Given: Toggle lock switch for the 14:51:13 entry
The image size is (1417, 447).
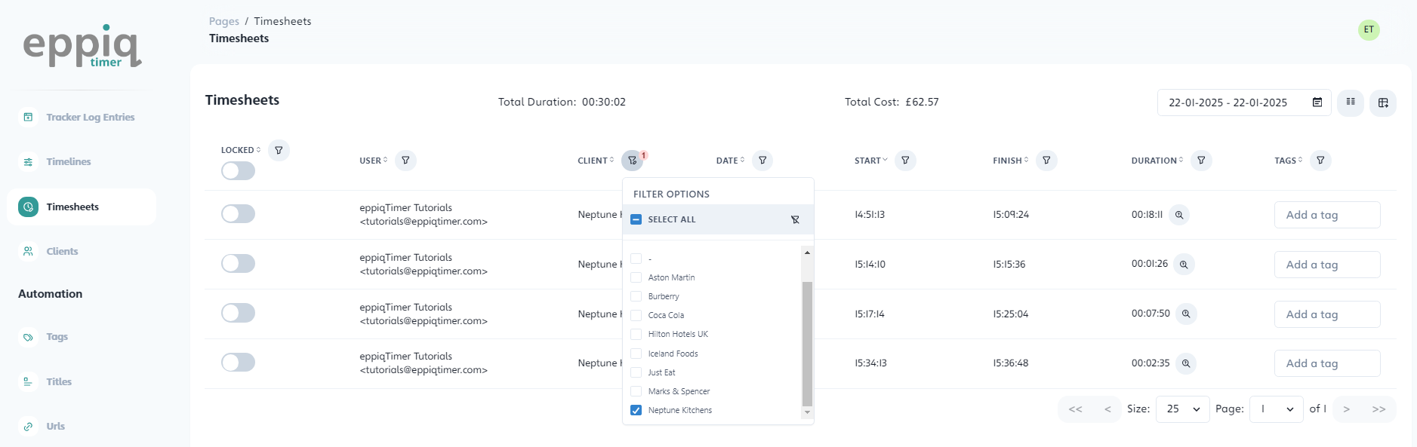Looking at the screenshot, I should click(x=238, y=214).
